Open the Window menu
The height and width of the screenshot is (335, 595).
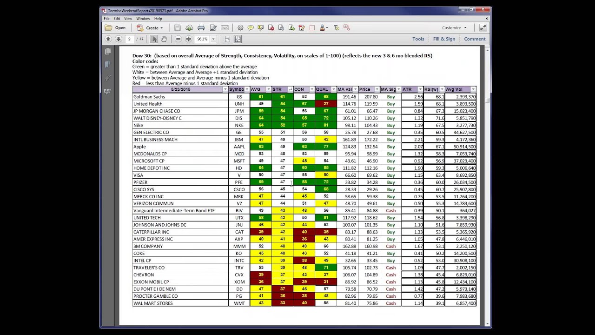coord(143,19)
